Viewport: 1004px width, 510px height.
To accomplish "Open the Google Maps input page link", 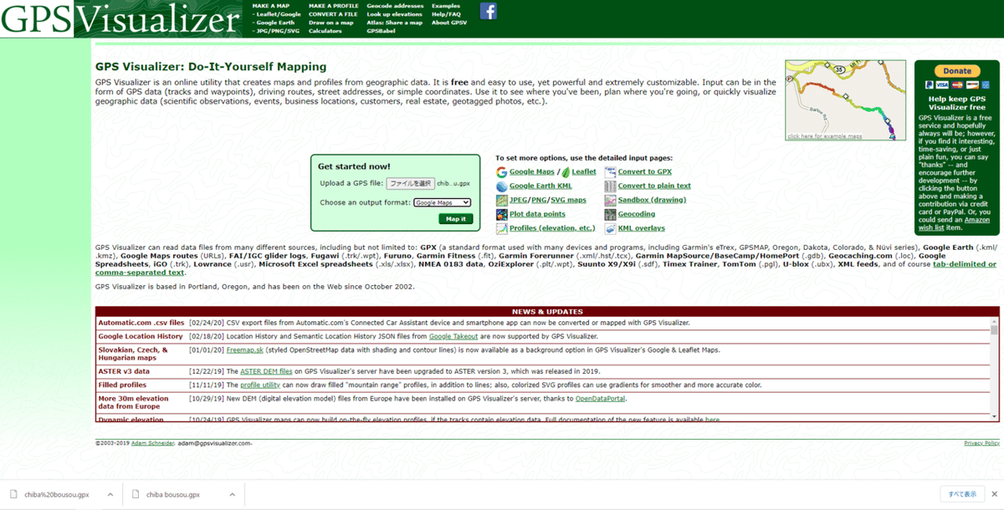I will (532, 172).
